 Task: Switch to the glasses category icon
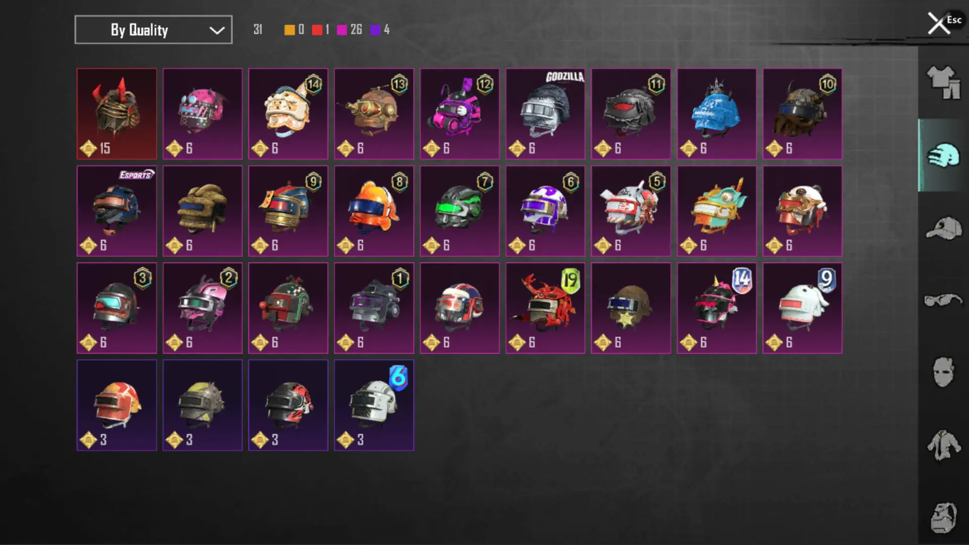coord(943,300)
